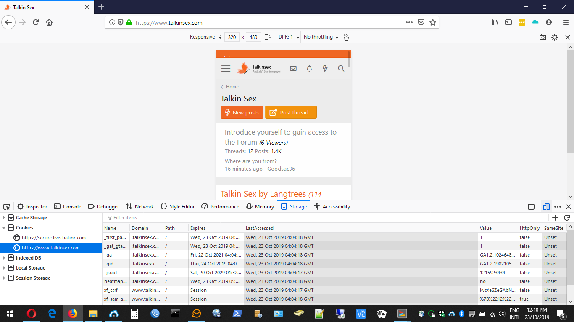Open the forum inbox envelope icon
Image resolution: width=574 pixels, height=322 pixels.
(293, 68)
